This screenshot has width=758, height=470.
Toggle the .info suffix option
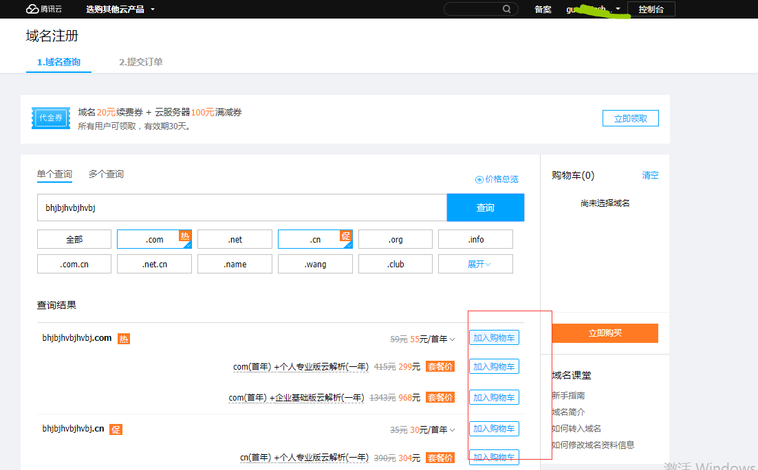(476, 239)
